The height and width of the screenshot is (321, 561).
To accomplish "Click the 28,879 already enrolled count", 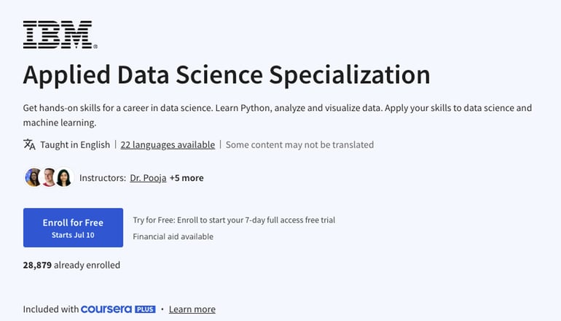I will point(71,265).
